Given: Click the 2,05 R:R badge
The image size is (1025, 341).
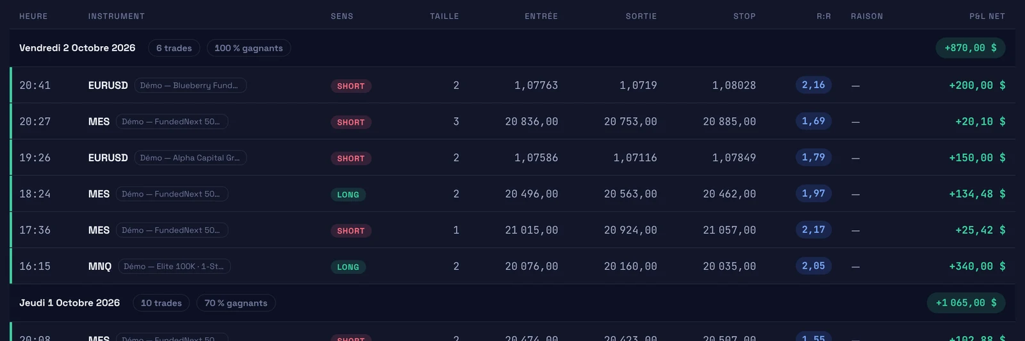Looking at the screenshot, I should pyautogui.click(x=814, y=266).
